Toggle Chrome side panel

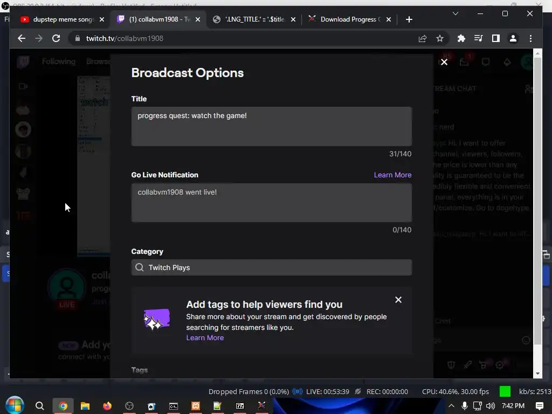tap(496, 38)
